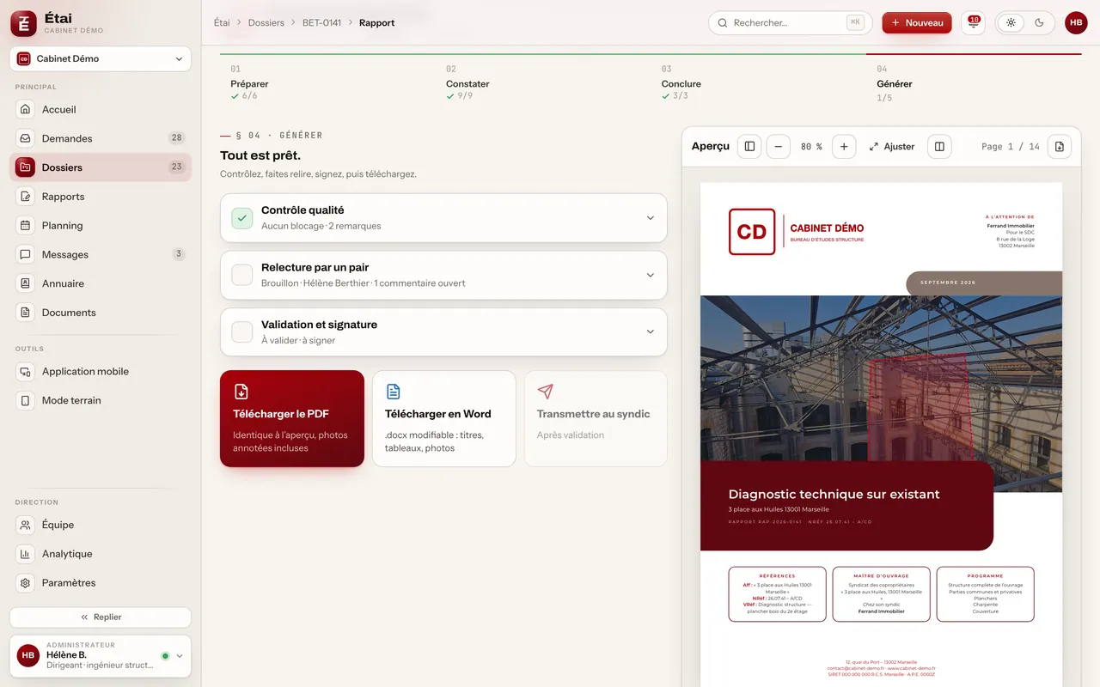Zoom in the preview with plus button
The height and width of the screenshot is (687, 1100).
(844, 147)
